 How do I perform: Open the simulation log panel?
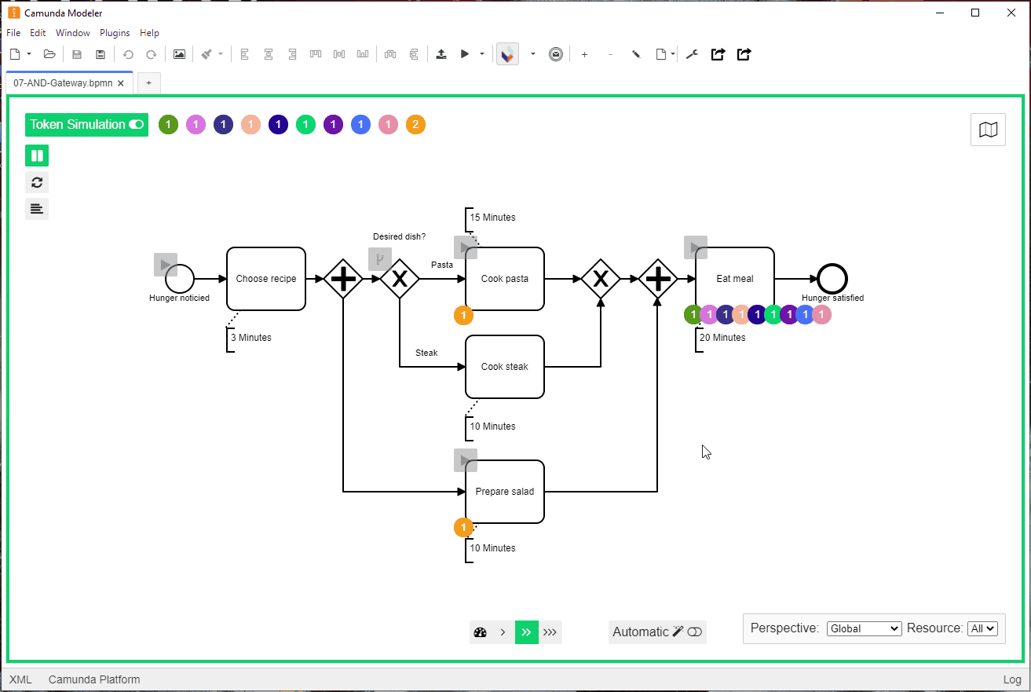37,208
